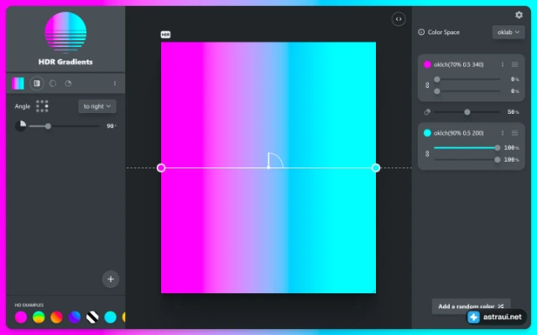This screenshot has height=335, width=537.
Task: Select the linear gradient type icon
Action: tap(37, 84)
